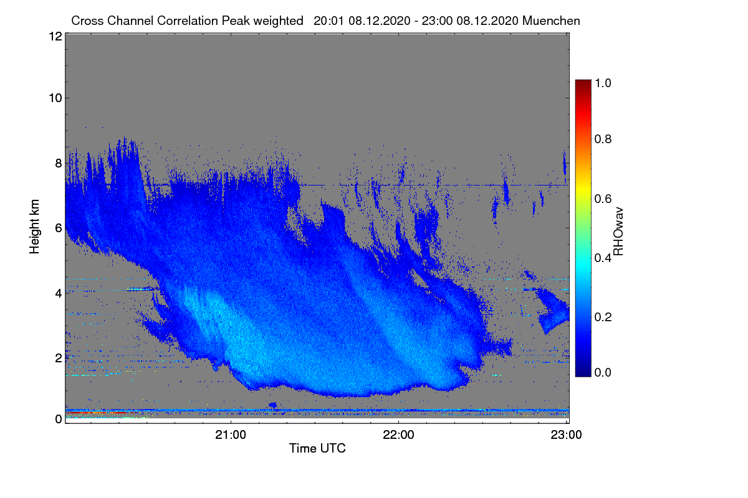Click the height tick label '10'
The height and width of the screenshot is (498, 748).
pos(55,98)
